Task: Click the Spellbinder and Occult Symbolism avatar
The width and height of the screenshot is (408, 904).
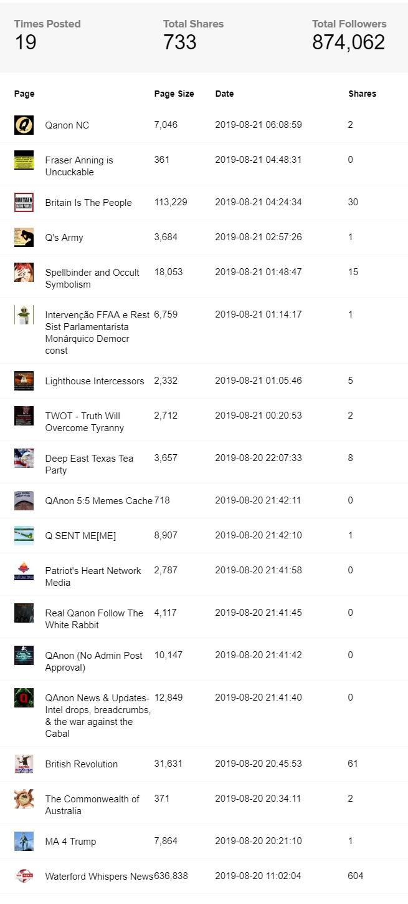Action: (x=24, y=273)
